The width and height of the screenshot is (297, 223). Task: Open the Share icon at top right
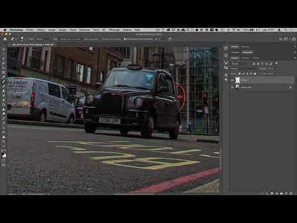point(294,38)
